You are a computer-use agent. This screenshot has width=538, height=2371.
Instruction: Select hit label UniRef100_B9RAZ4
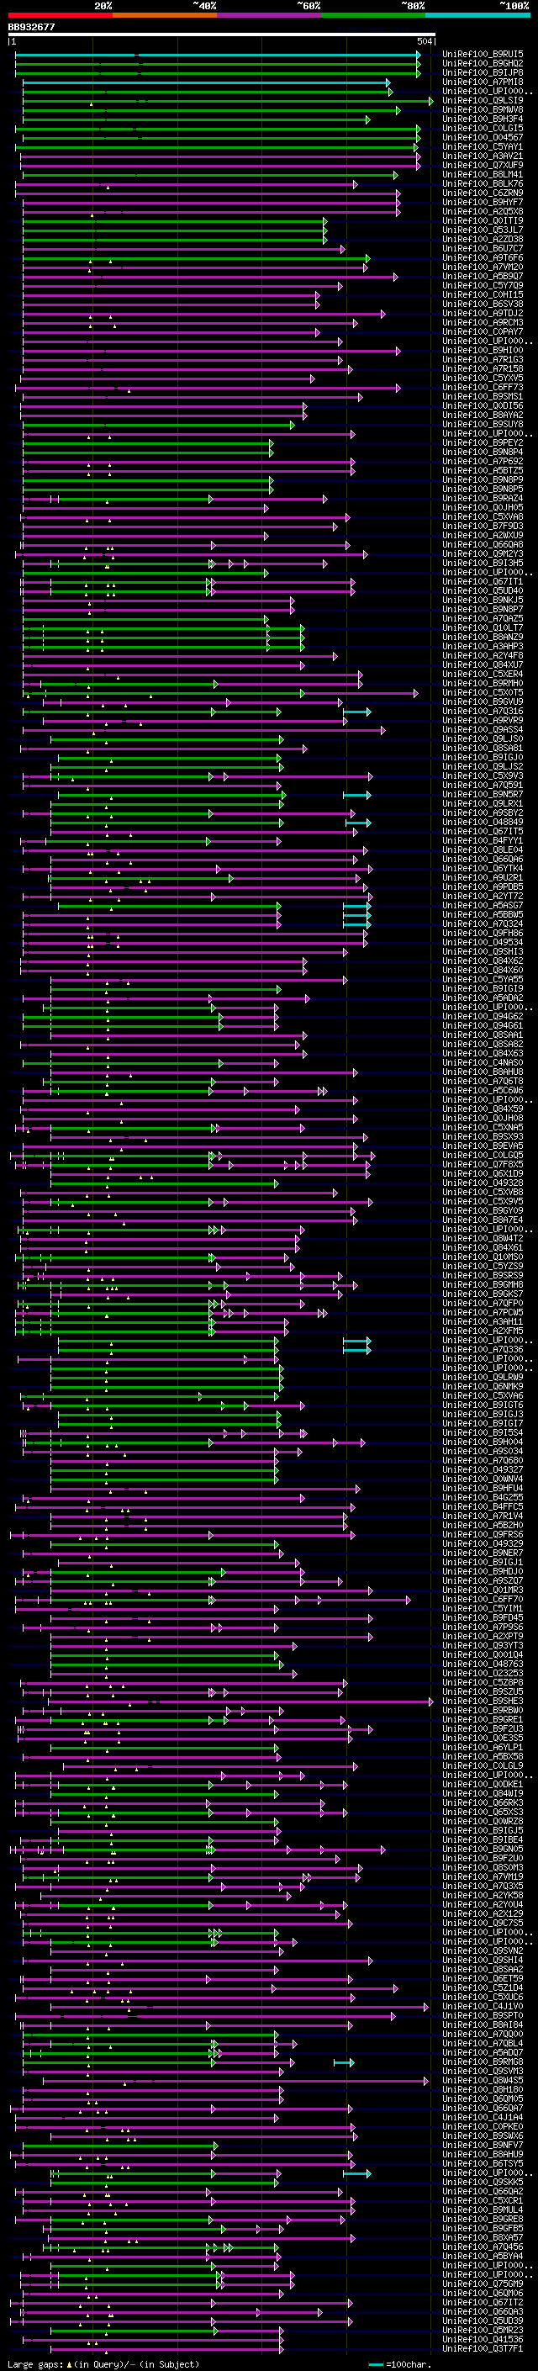[483, 498]
